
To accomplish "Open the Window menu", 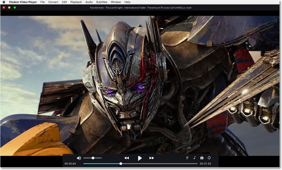I will pos(116,2).
